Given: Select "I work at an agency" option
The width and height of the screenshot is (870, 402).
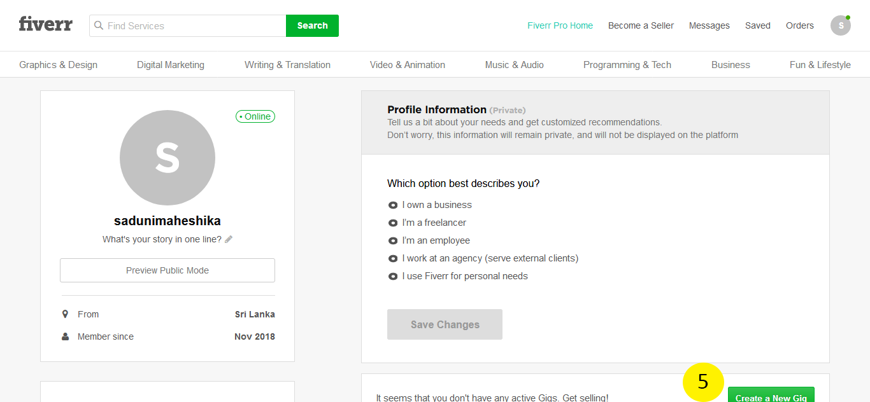Looking at the screenshot, I should click(483, 258).
